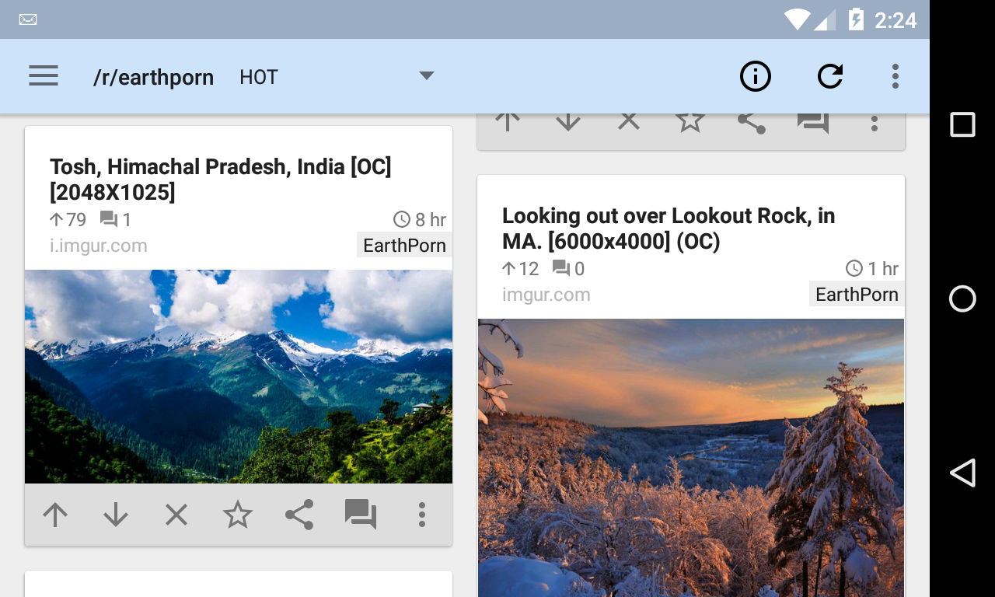Click the /r/earthporn subreddit title
Screen dimensions: 995x597
pos(153,77)
